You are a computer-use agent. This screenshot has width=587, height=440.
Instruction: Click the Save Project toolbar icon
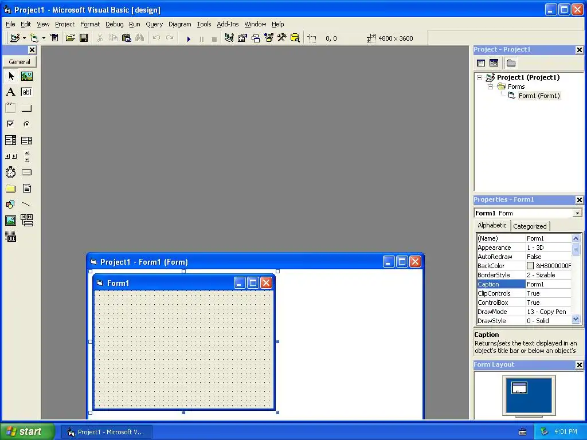(84, 38)
